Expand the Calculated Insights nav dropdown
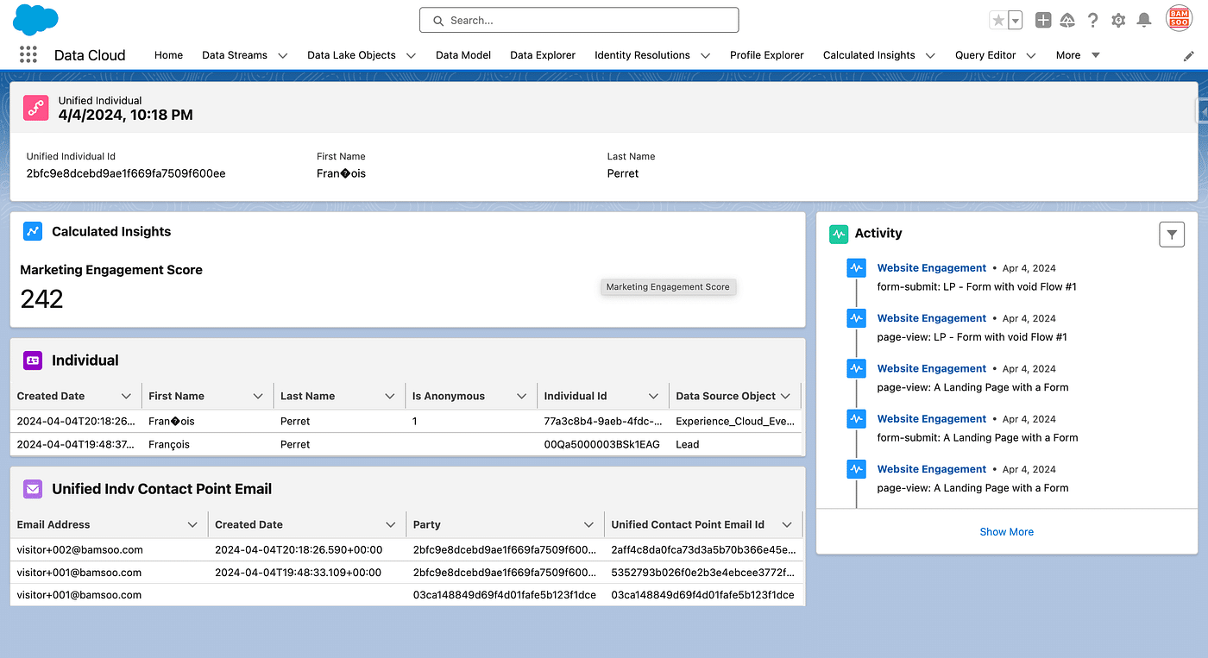Screen dimensions: 1208x658 930,55
